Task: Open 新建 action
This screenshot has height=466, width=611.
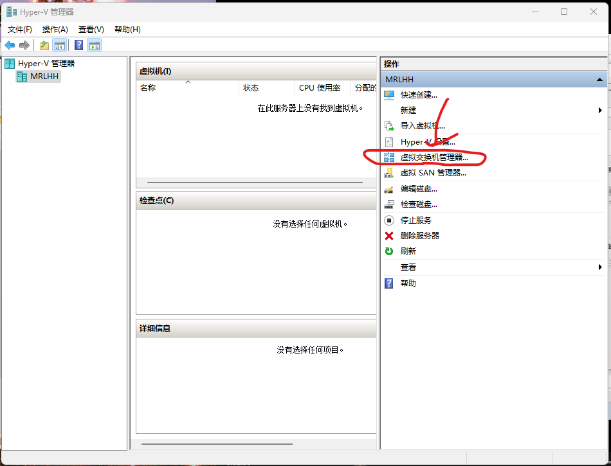Action: coord(408,110)
